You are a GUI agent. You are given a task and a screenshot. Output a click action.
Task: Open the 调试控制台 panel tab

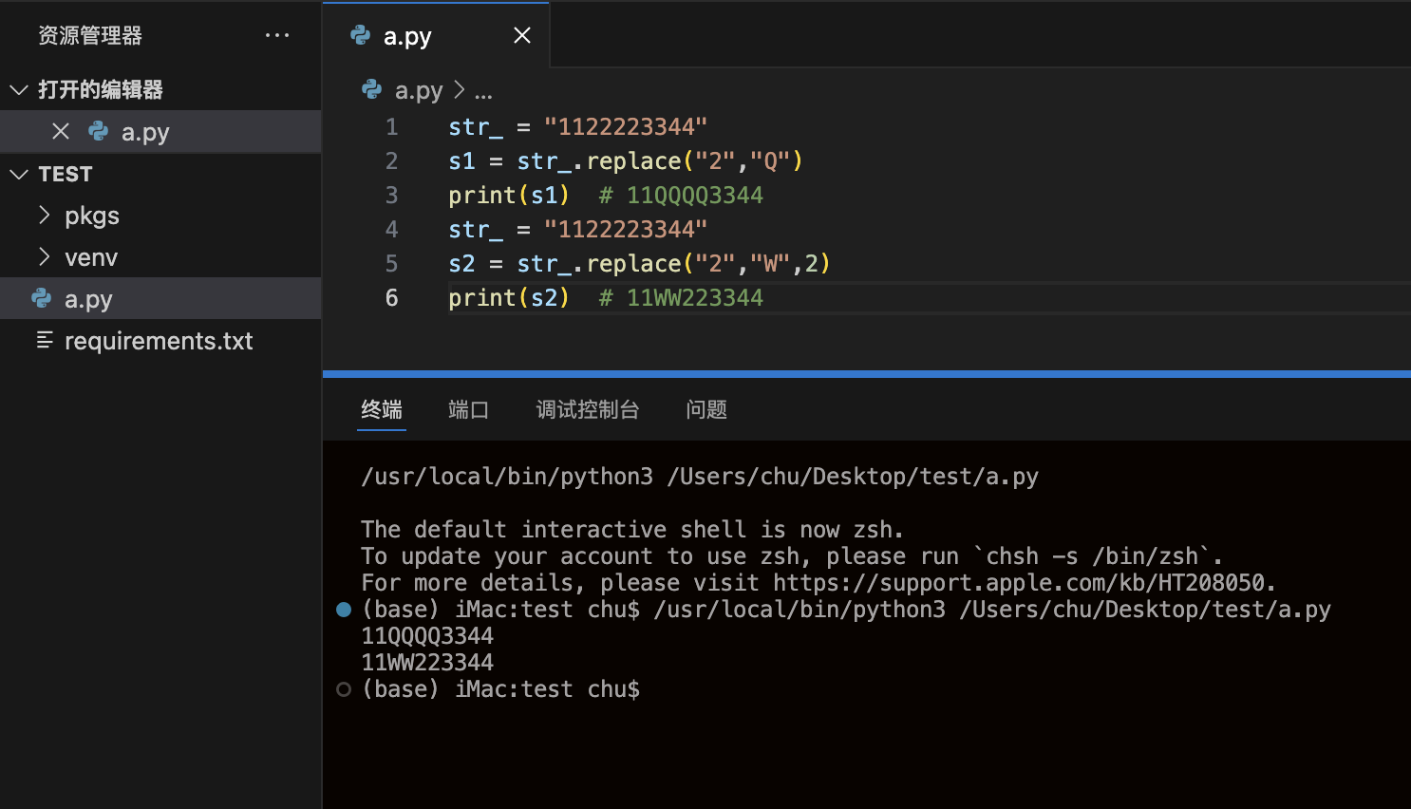[587, 410]
